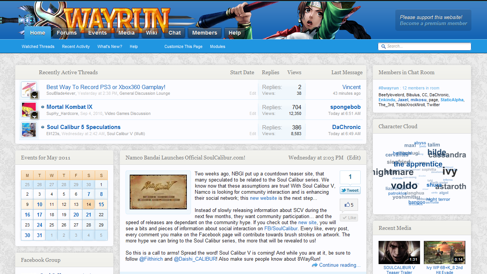Click Edit on the Soul Calibur 5 Speculations row
Viewport: 487px width, 274px height.
tap(253, 134)
